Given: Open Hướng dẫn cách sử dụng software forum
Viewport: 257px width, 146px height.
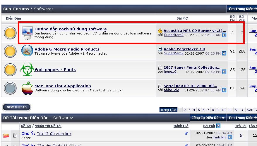Looking at the screenshot, I should coord(71,29).
